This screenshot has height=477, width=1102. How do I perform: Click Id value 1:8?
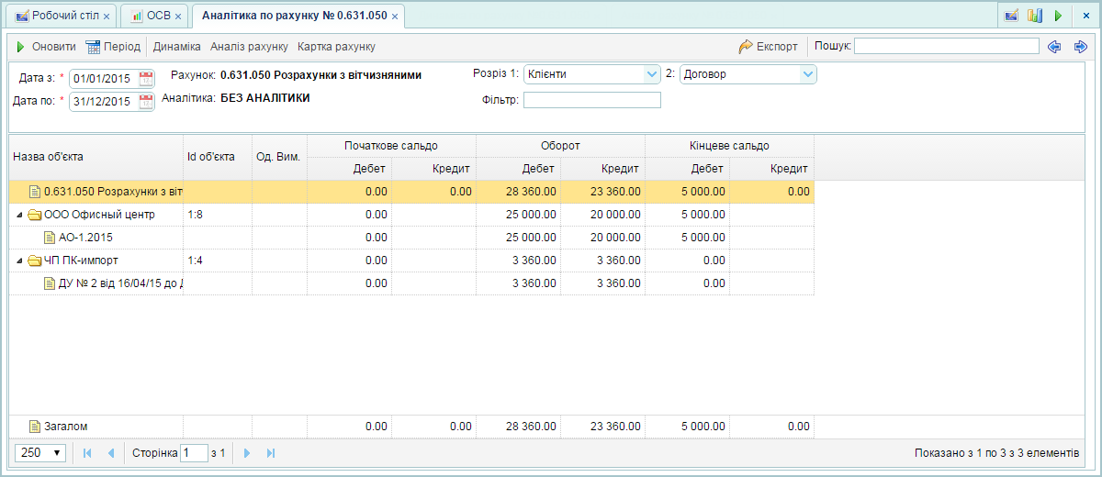pyautogui.click(x=195, y=215)
